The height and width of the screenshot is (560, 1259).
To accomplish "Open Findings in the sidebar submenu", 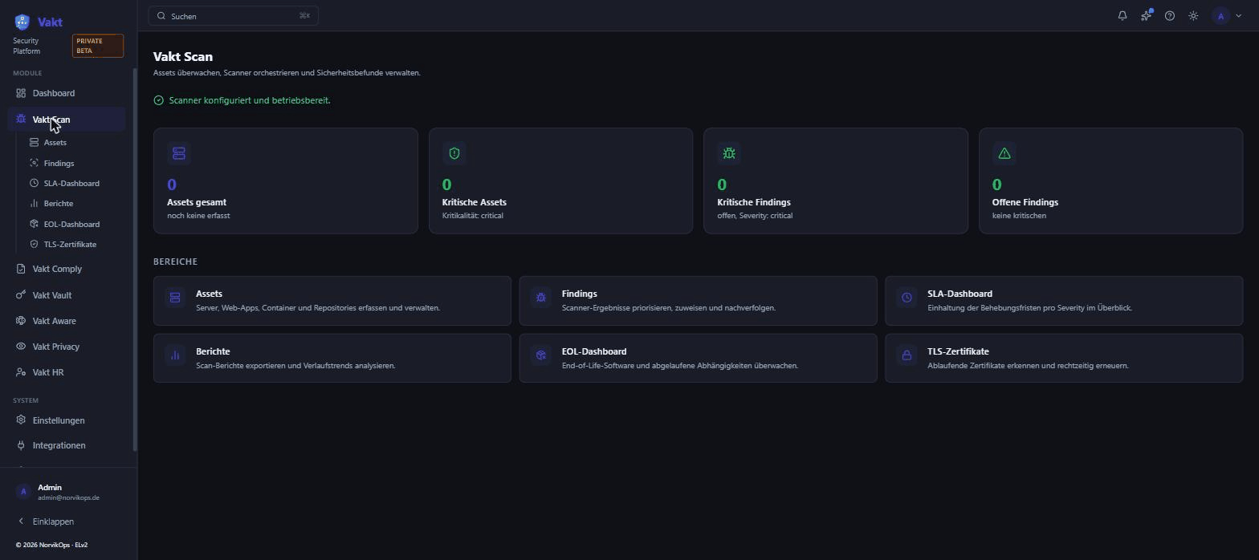I will point(72,163).
